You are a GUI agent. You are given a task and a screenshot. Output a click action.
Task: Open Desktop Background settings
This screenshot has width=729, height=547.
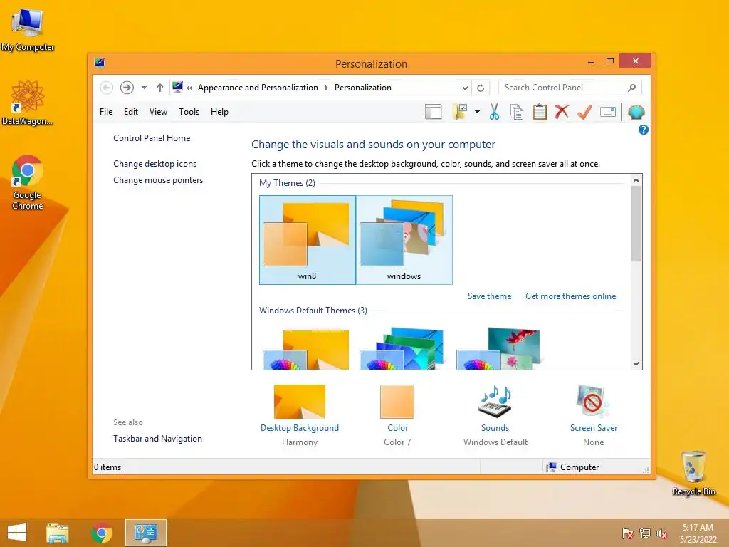[x=300, y=402]
